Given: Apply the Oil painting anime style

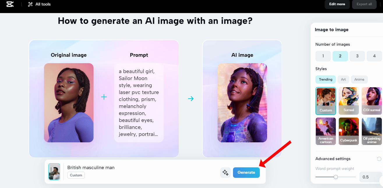Looking at the screenshot, I should click(372, 131).
